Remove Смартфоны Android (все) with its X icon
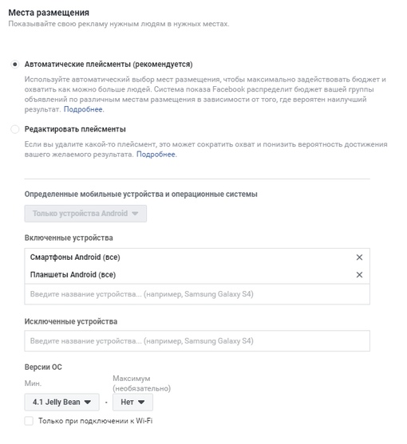407x444 pixels. click(359, 257)
